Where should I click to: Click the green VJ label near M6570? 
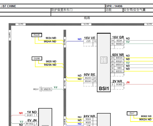(x=55, y=87)
